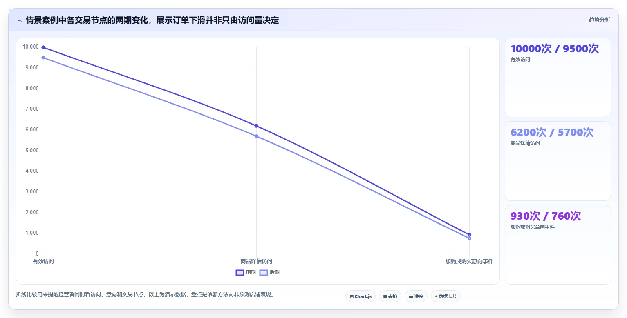Screen dimensions: 627x318
Task: Click the 6,000 y-axis label
Action: [32, 130]
